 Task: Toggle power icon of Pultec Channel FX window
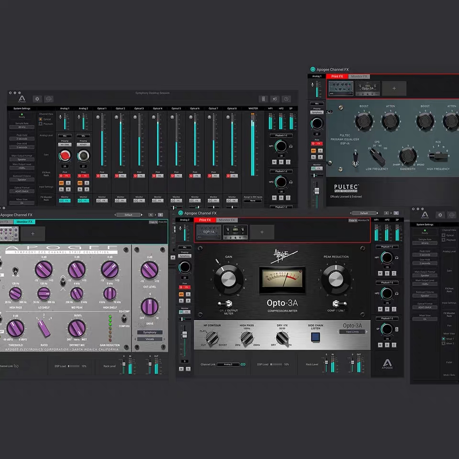pos(313,69)
